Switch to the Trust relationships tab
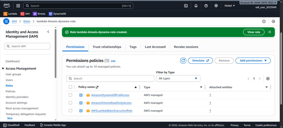Screen dimensions: 283x128 point(107,47)
